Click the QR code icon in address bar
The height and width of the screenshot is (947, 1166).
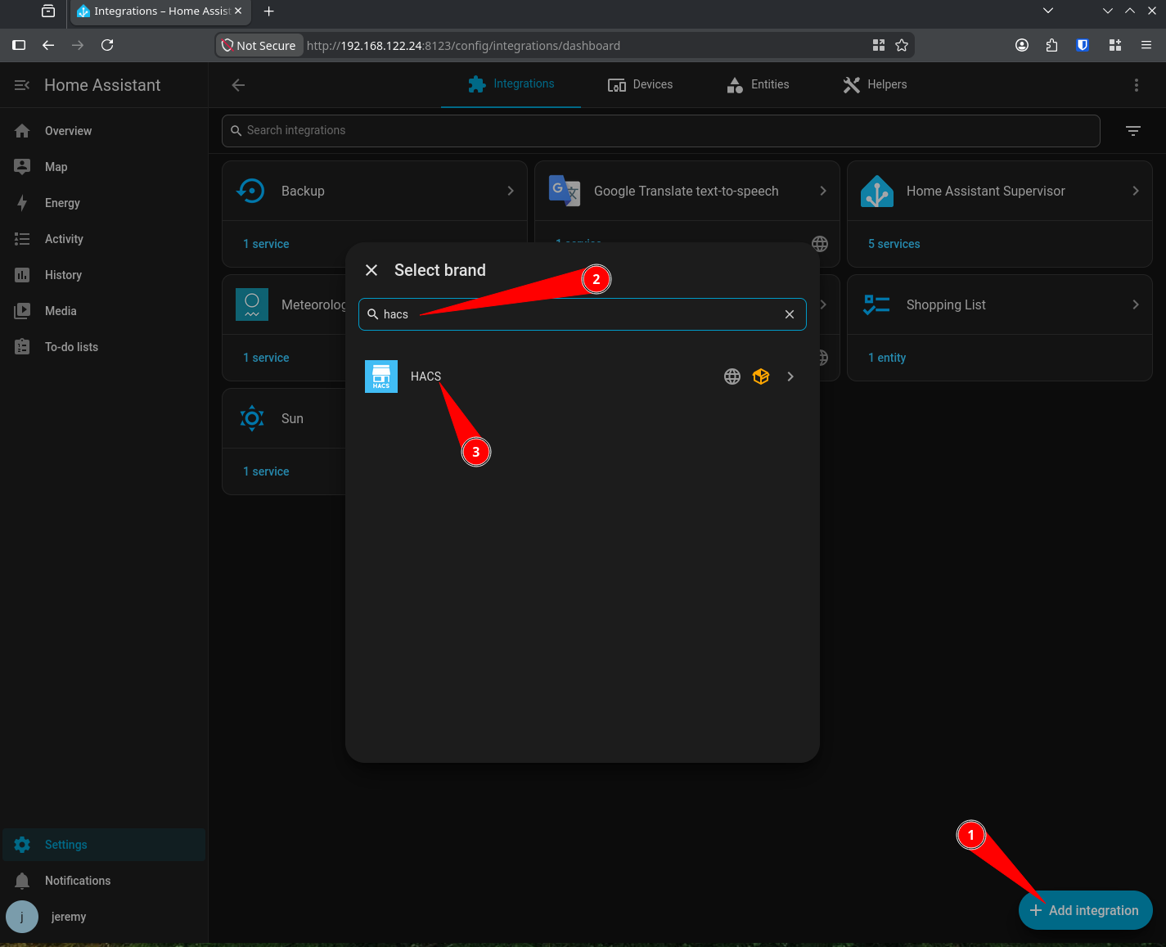click(879, 45)
